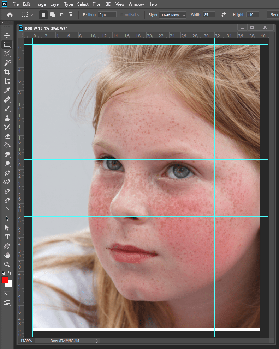Select the Horizontal Type tool
This screenshot has width=279, height=349.
coord(7,237)
